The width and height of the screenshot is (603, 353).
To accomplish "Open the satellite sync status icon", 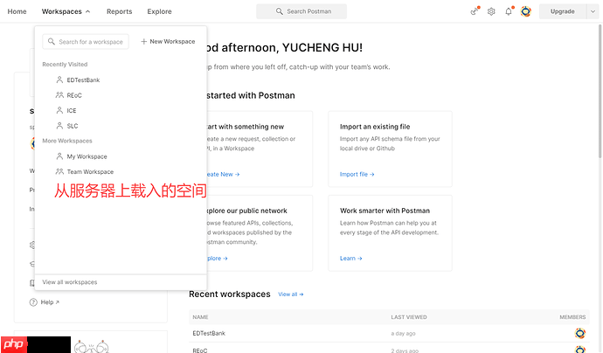I will tap(475, 11).
